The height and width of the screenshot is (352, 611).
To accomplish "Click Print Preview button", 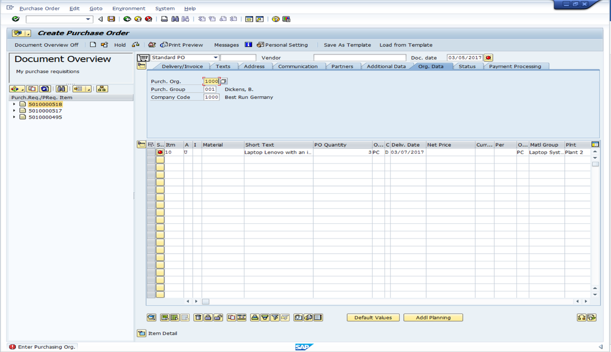I will point(181,45).
